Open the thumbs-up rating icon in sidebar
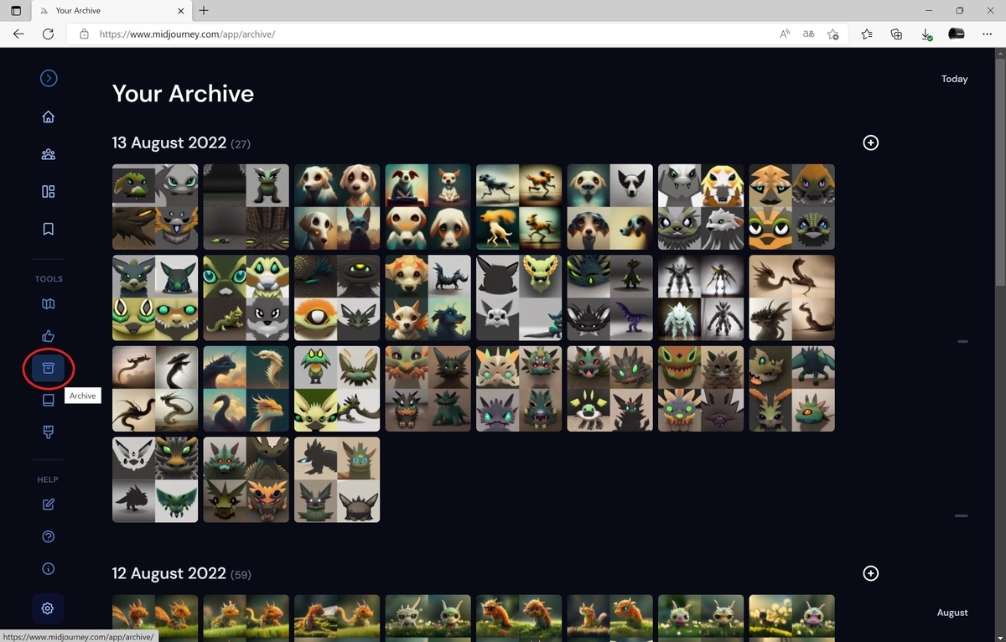This screenshot has height=642, width=1006. 49,336
